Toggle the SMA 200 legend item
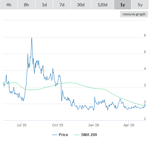Viewport: 149px width, 143px height. click(x=86, y=135)
